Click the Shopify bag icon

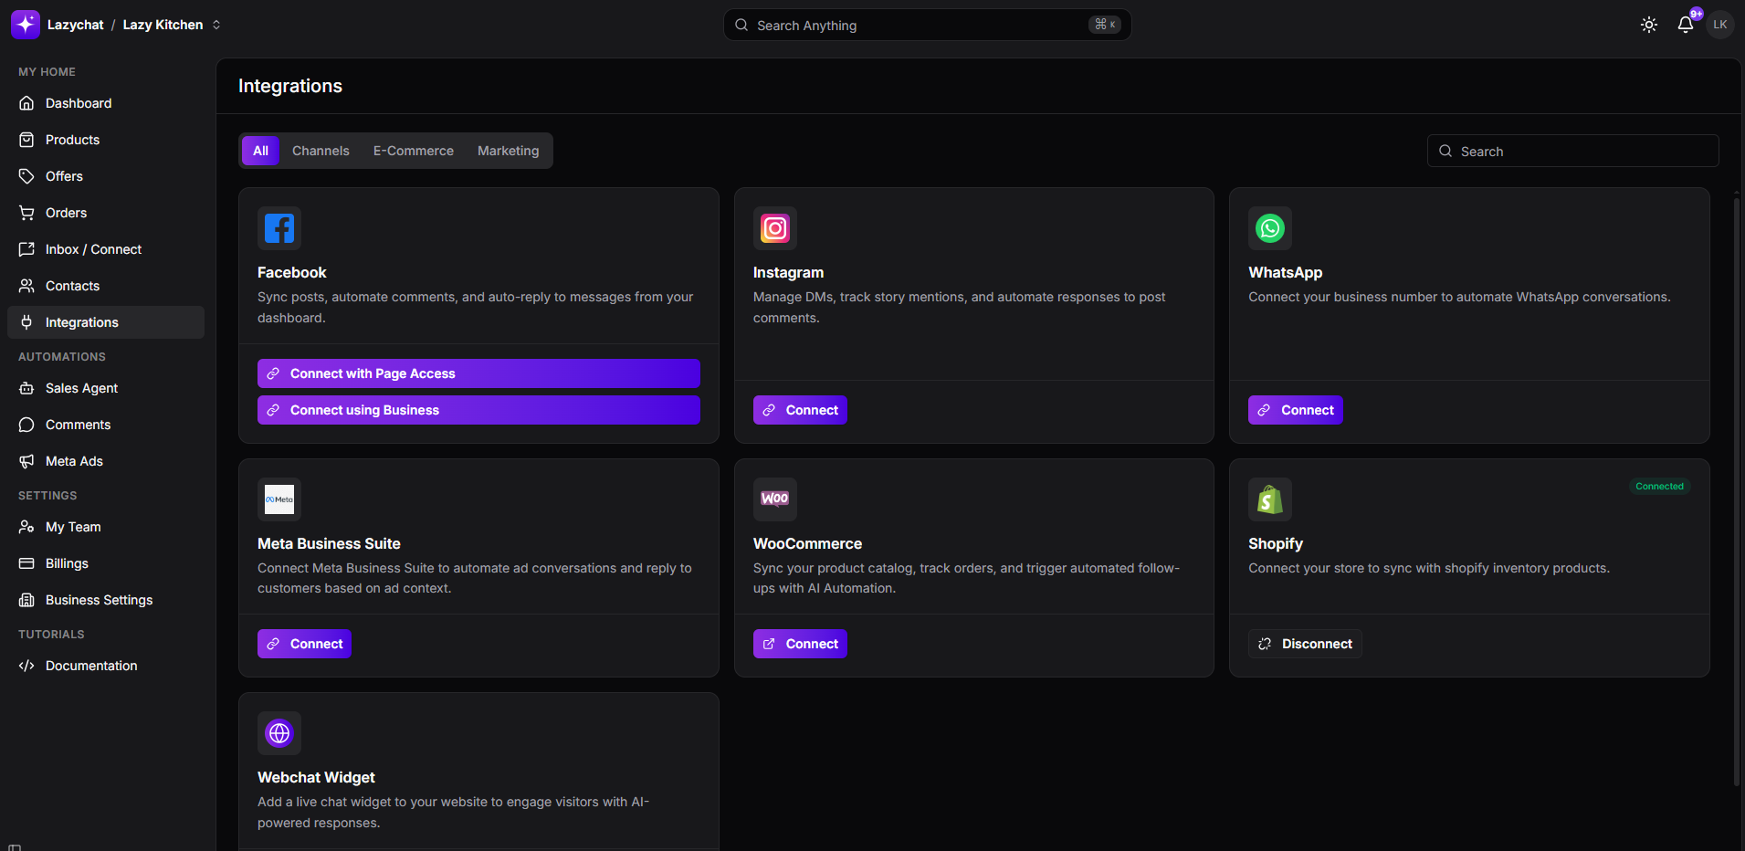(1269, 499)
